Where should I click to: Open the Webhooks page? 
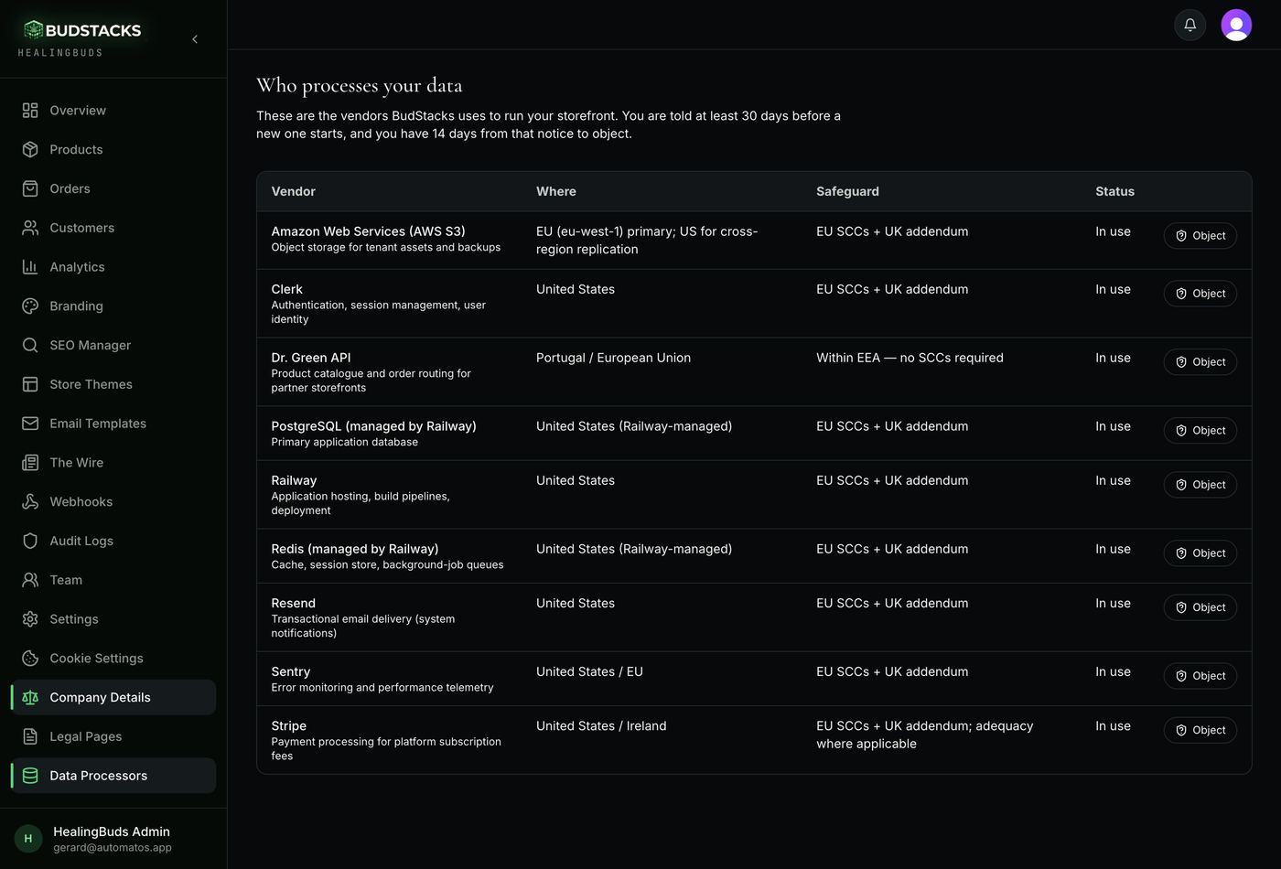(x=113, y=502)
